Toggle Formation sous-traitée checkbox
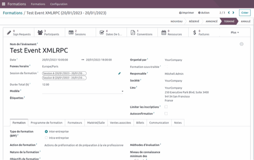Screen dimensions: 254x160 pyautogui.click(x=166, y=66)
